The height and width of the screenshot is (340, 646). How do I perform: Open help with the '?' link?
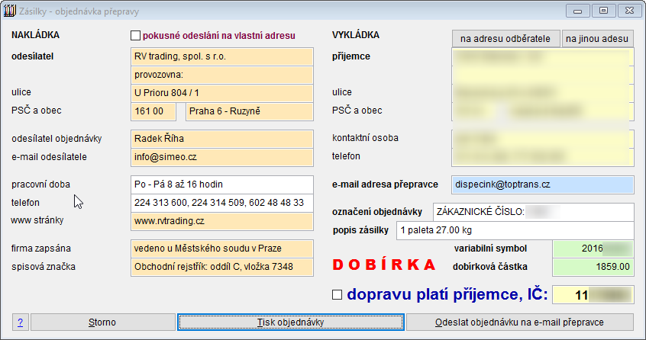(19, 322)
